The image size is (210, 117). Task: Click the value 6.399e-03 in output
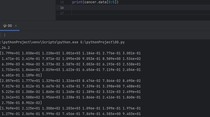pos(11,64)
